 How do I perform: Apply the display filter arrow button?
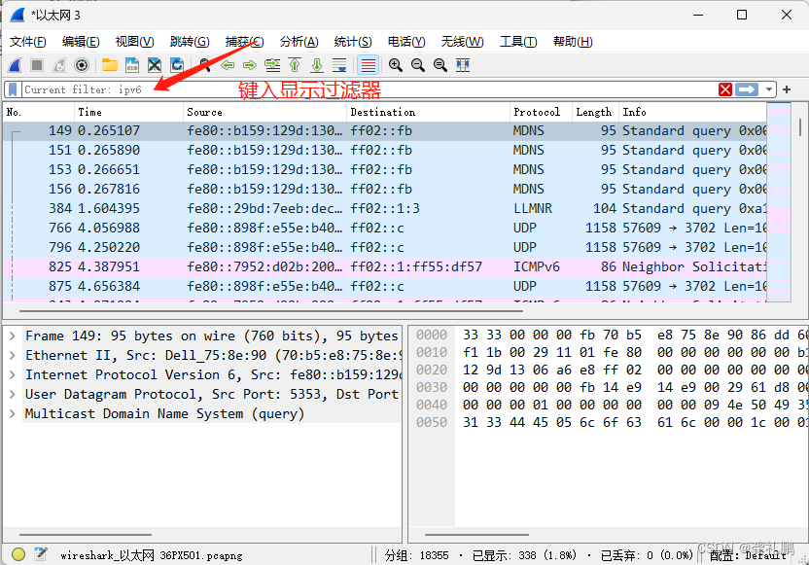(x=747, y=89)
